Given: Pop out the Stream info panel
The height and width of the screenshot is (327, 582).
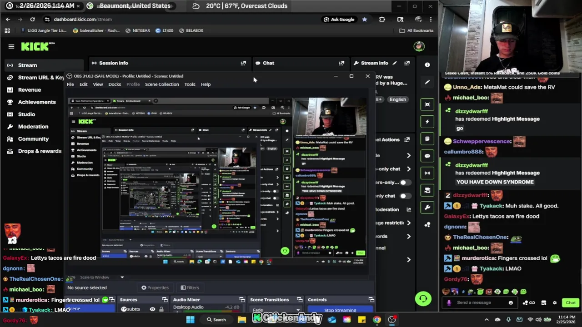Looking at the screenshot, I should point(407,63).
